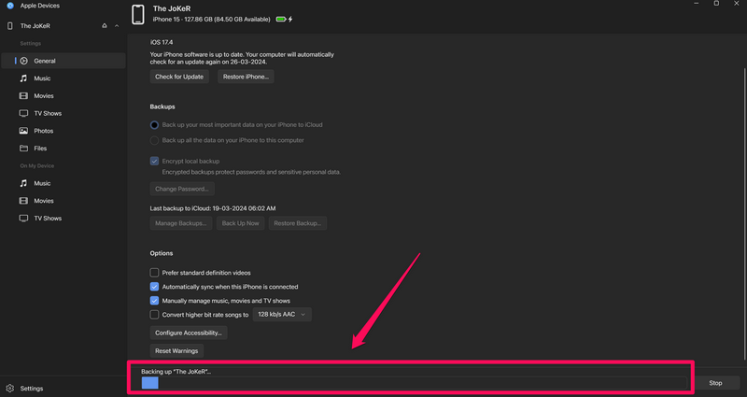Click Manage Backups... button
Image resolution: width=747 pixels, height=397 pixels.
click(x=181, y=223)
